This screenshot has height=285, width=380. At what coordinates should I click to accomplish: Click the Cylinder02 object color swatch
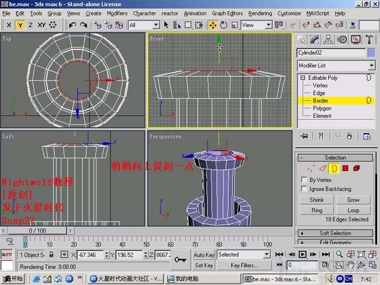(371, 53)
